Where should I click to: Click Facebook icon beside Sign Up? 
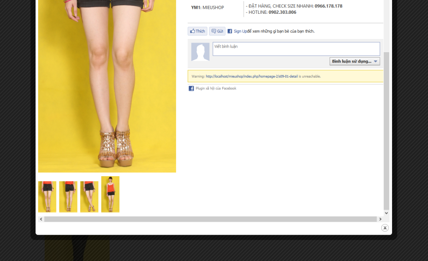230,31
